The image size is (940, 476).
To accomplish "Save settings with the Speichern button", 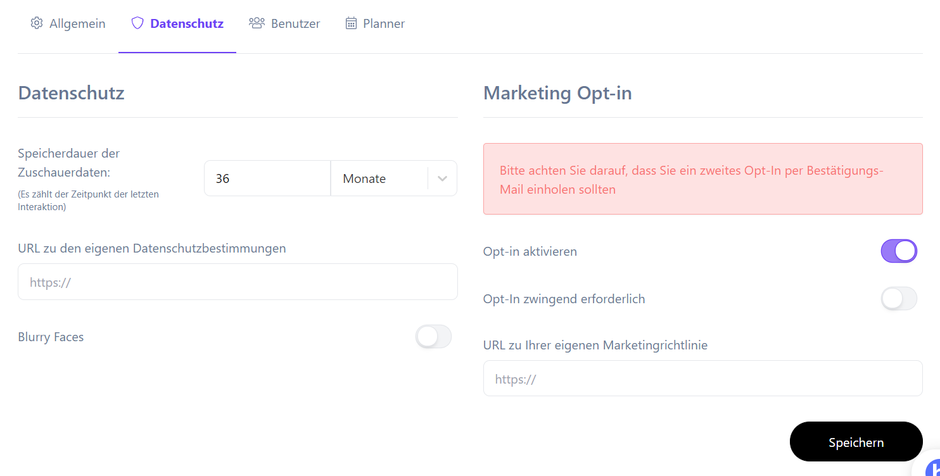I will coord(856,442).
